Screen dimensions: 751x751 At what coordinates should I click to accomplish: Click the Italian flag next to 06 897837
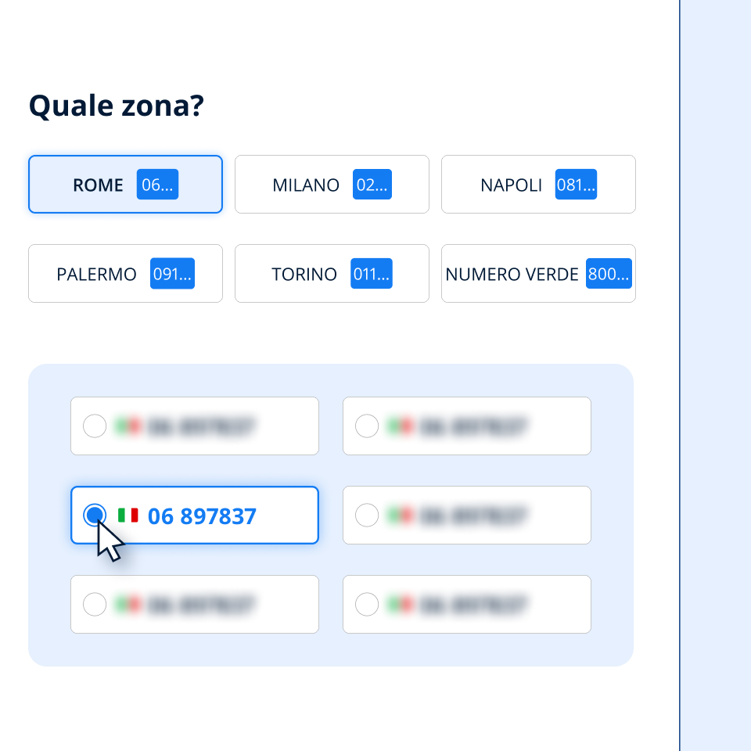[x=128, y=515]
